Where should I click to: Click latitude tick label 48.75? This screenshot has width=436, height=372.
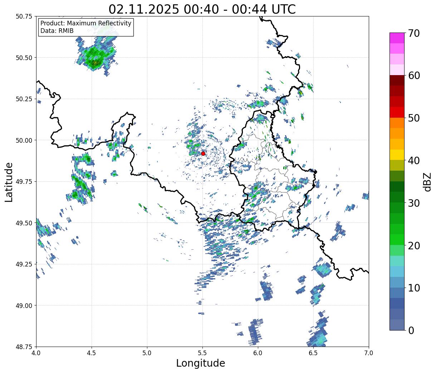click(24, 347)
